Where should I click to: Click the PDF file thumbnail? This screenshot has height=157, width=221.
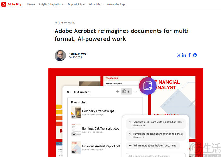tap(76, 148)
